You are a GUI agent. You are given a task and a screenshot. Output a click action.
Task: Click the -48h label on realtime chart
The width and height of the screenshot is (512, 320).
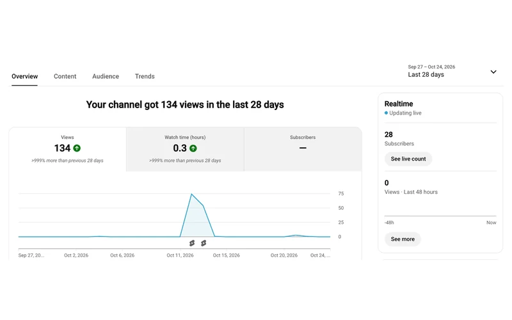click(x=389, y=222)
